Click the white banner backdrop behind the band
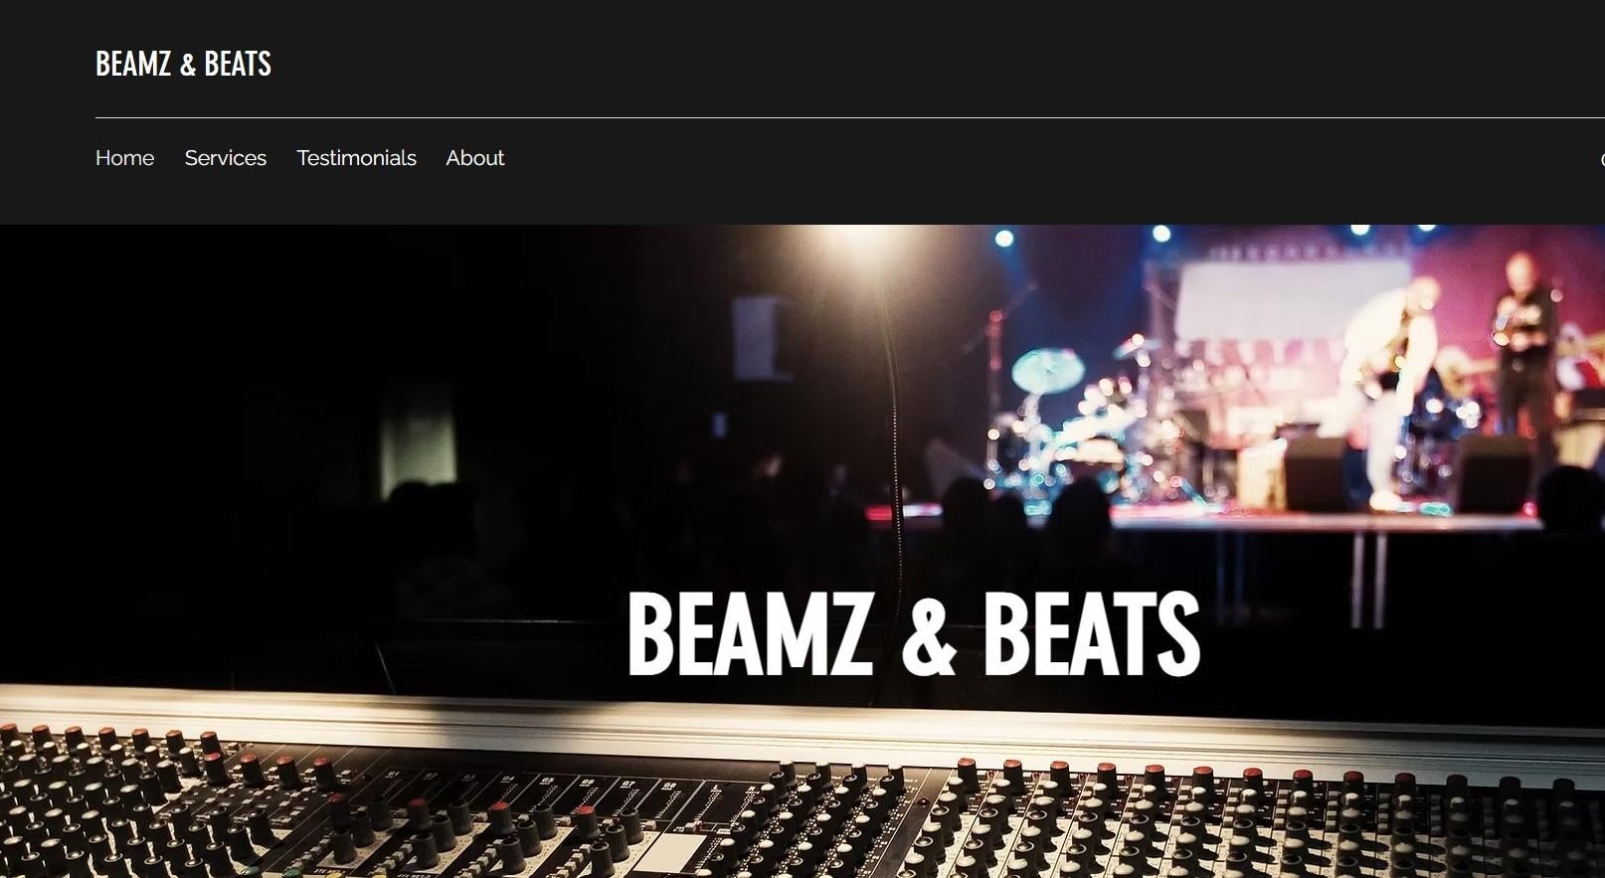The width and height of the screenshot is (1605, 878). click(x=1283, y=298)
